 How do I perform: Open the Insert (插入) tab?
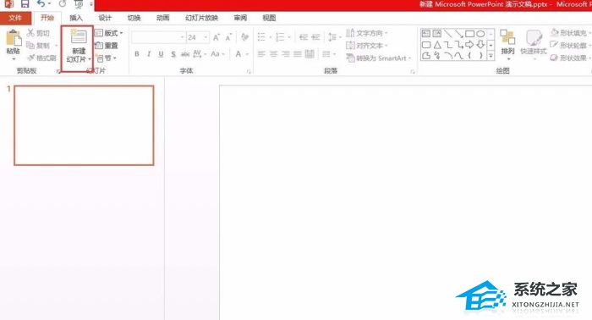(76, 18)
